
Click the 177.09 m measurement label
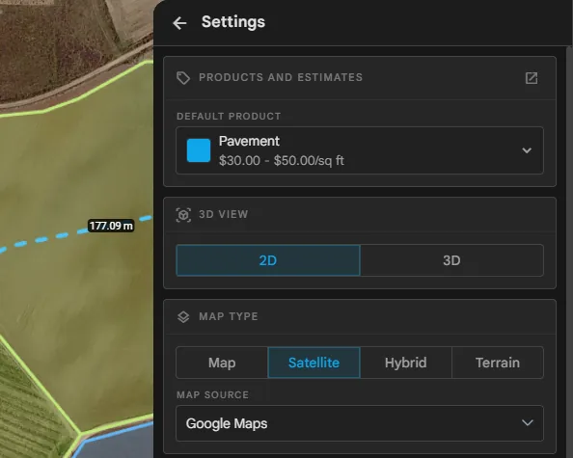[111, 226]
